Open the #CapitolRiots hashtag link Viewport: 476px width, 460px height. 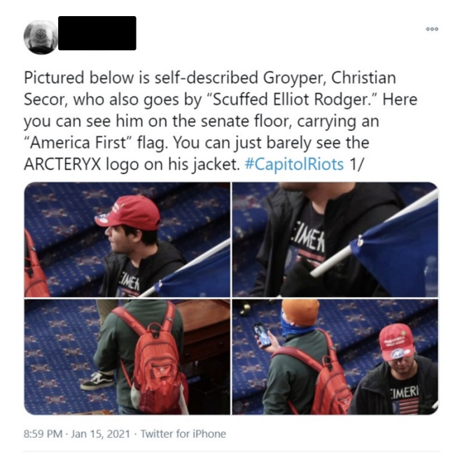click(x=294, y=164)
